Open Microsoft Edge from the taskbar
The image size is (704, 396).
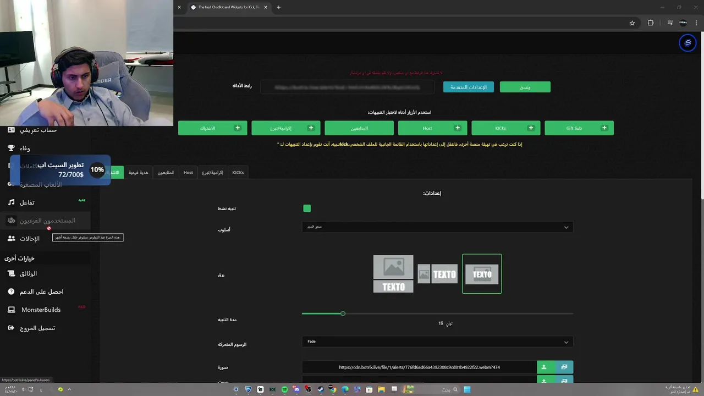click(x=345, y=389)
